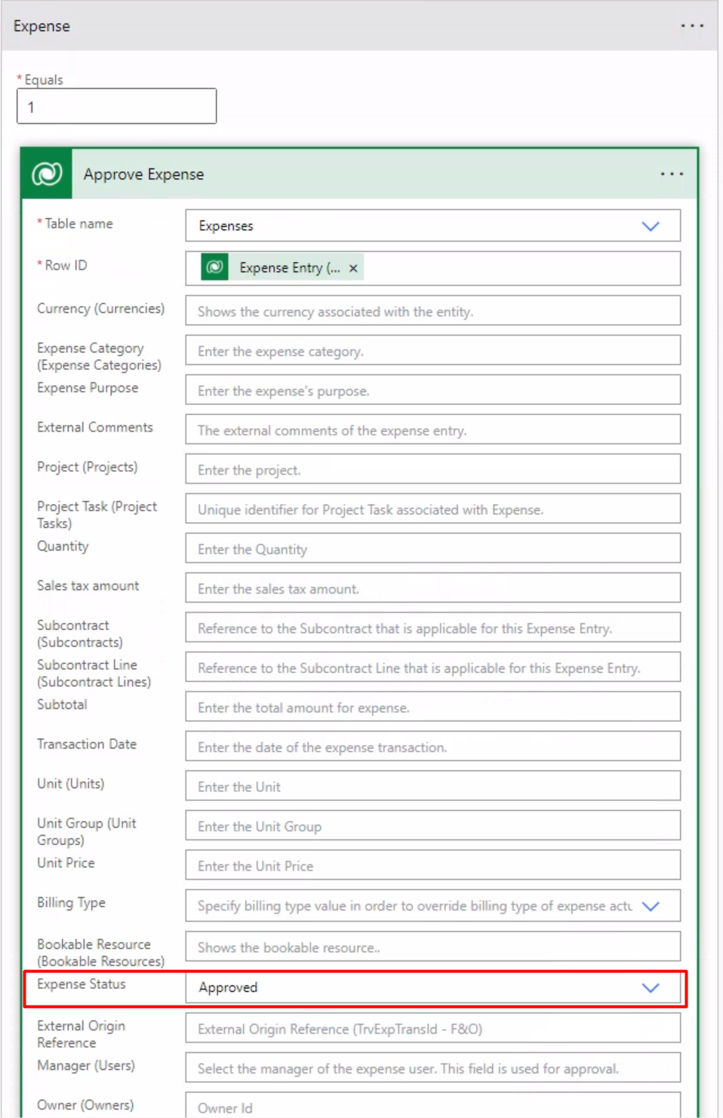
Task: Click the External Origin Reference input field
Action: click(433, 1028)
